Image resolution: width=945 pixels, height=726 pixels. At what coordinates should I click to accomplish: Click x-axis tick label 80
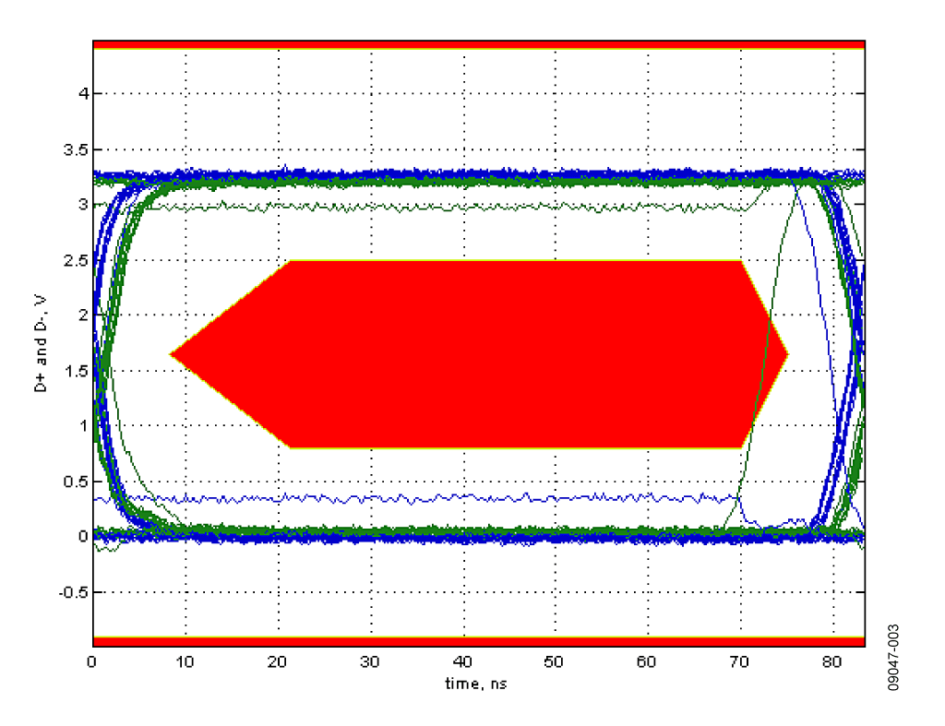point(833,663)
